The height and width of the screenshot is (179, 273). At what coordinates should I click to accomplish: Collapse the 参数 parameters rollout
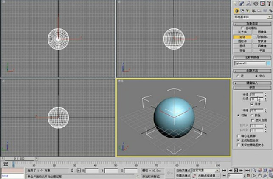tap(252, 88)
